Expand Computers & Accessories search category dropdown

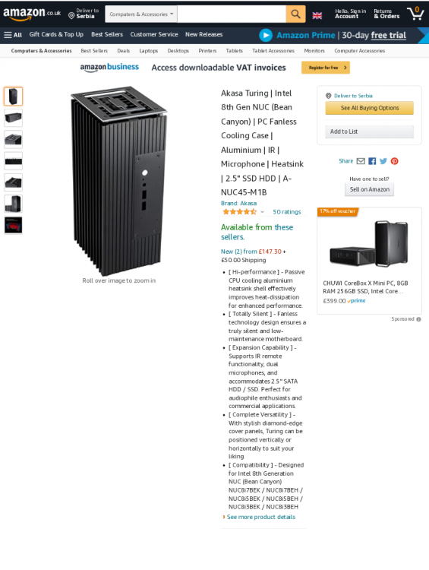141,14
